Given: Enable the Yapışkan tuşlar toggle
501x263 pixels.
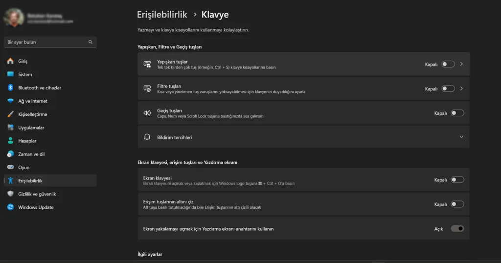Looking at the screenshot, I should click(448, 64).
